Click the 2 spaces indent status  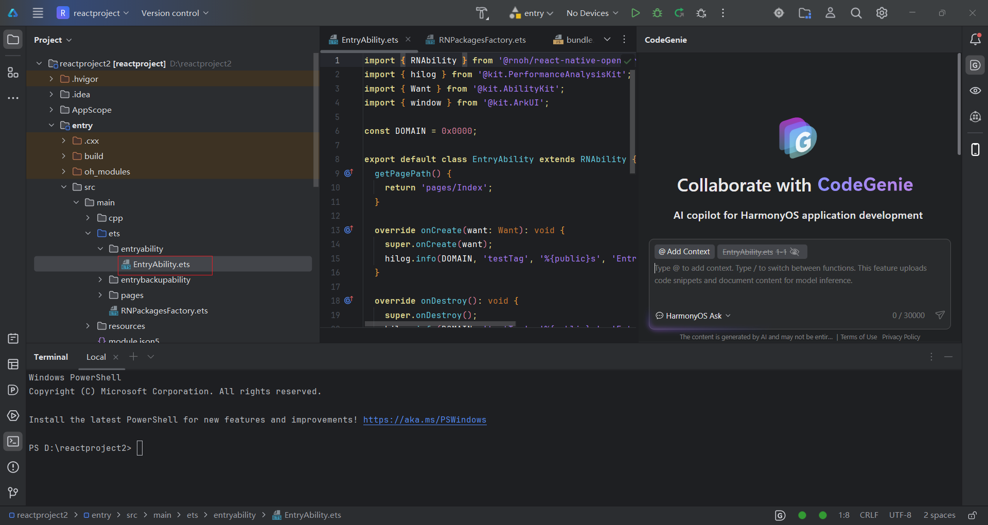pyautogui.click(x=939, y=515)
